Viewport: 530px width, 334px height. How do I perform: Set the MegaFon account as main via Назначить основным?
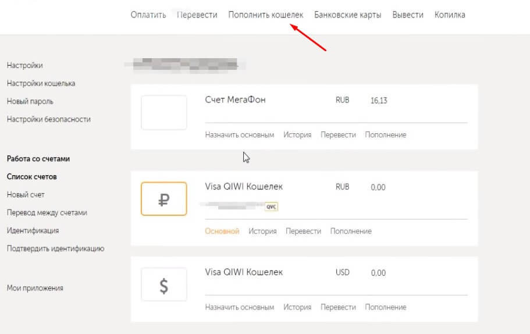click(239, 135)
